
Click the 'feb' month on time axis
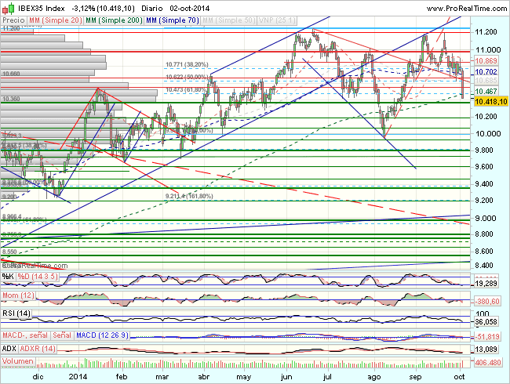[122, 377]
